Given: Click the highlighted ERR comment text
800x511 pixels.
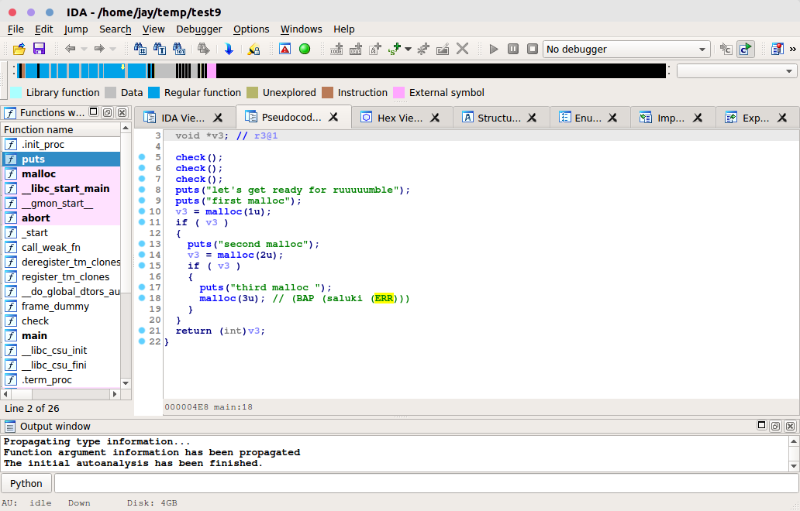Looking at the screenshot, I should pos(384,298).
